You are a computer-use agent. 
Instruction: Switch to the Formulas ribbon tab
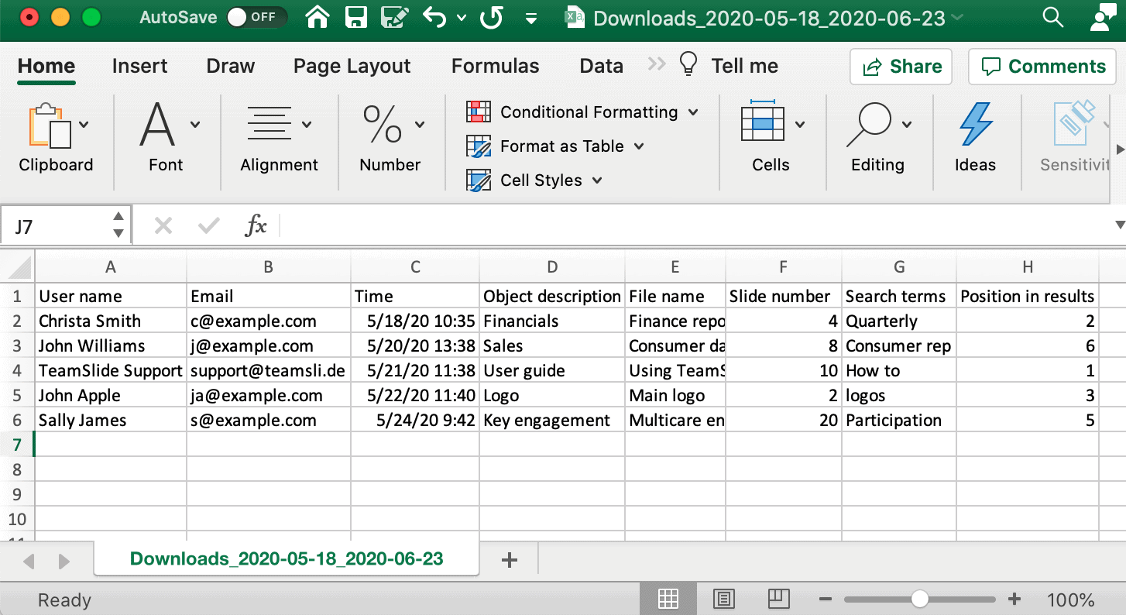pyautogui.click(x=495, y=66)
